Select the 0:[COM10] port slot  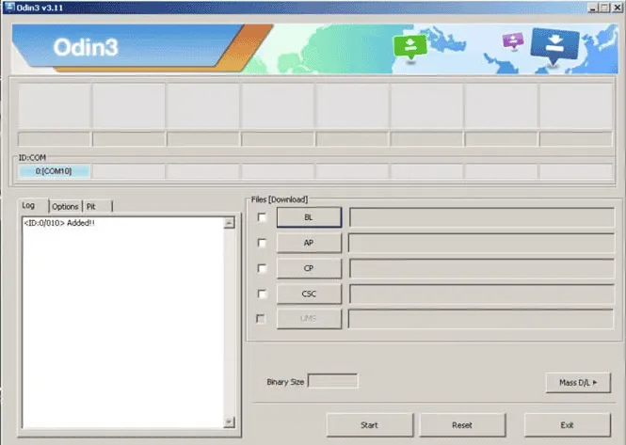[x=54, y=171]
